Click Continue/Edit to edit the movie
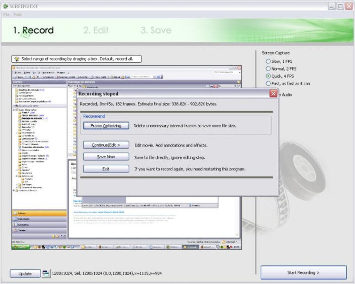Screen dimensions: 355x284 [x=106, y=145]
